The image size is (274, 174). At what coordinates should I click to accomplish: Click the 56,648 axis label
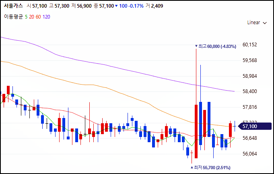(x=250, y=138)
